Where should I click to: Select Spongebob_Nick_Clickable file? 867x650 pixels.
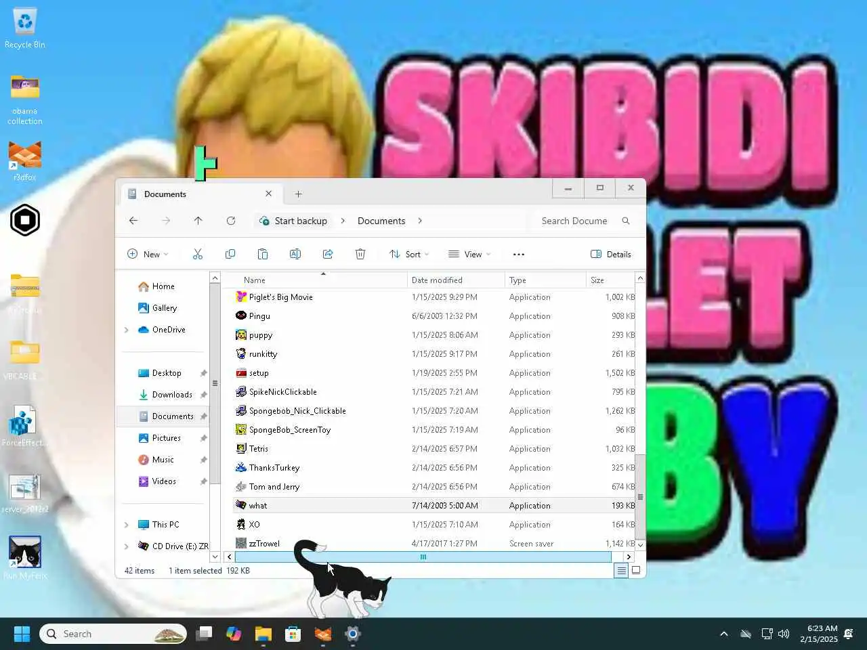[433, 411]
